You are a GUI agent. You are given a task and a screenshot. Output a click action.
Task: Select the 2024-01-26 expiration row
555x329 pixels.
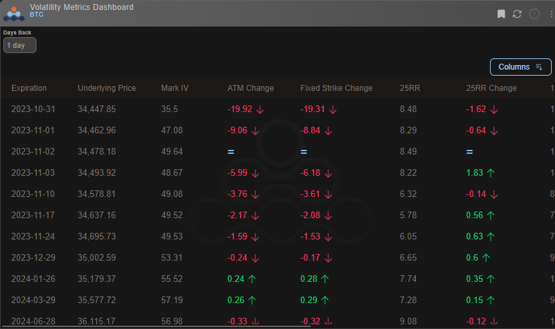point(277,279)
